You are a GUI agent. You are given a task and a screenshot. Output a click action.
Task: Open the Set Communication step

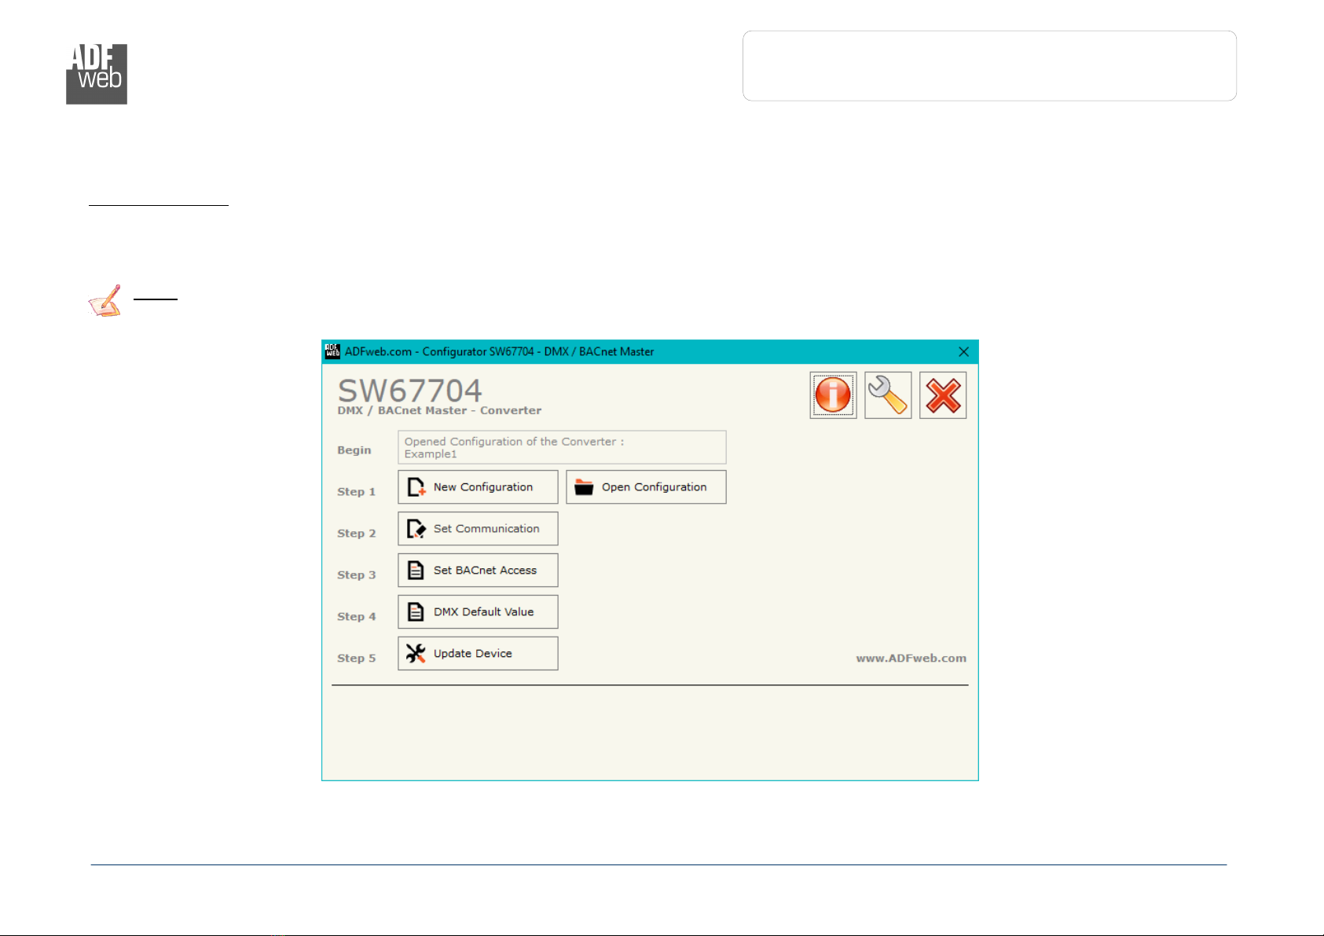478,529
